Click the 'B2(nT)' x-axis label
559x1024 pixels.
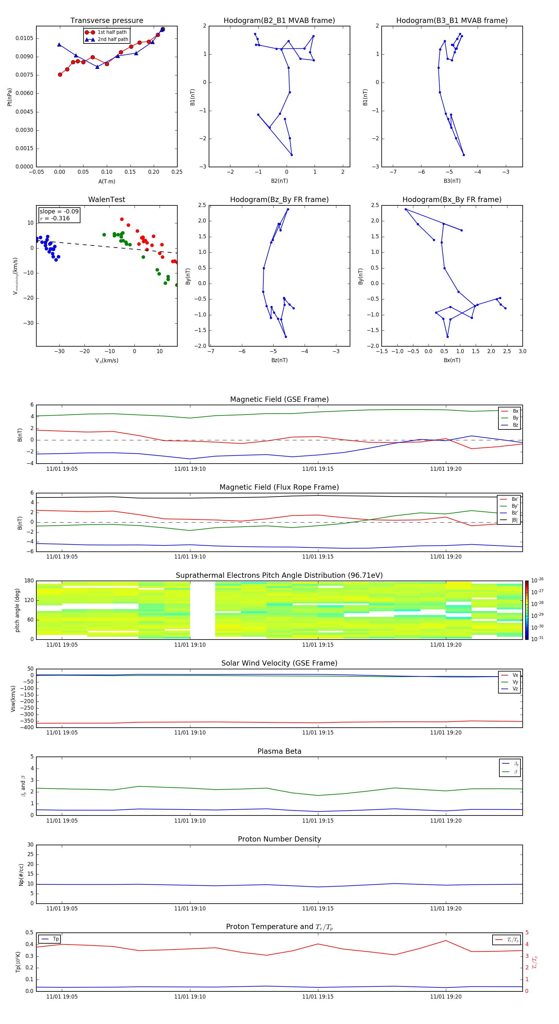[279, 181]
